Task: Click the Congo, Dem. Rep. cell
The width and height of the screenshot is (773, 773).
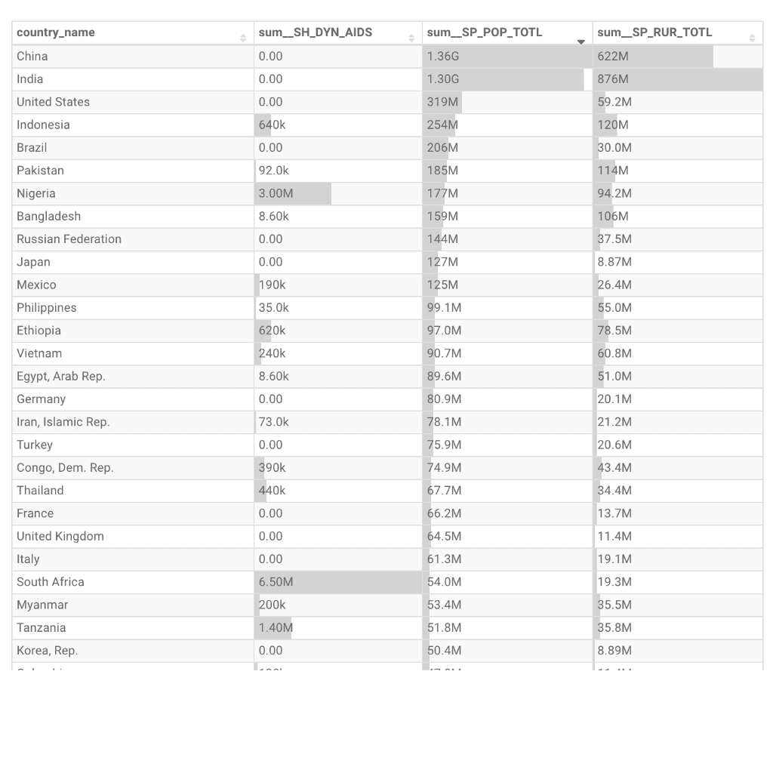Action: click(x=133, y=468)
